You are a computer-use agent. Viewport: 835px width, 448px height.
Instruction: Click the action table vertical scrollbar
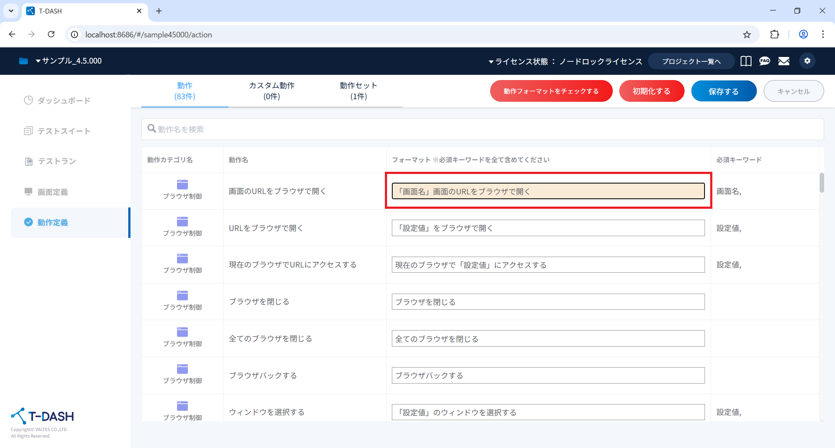pyautogui.click(x=822, y=183)
